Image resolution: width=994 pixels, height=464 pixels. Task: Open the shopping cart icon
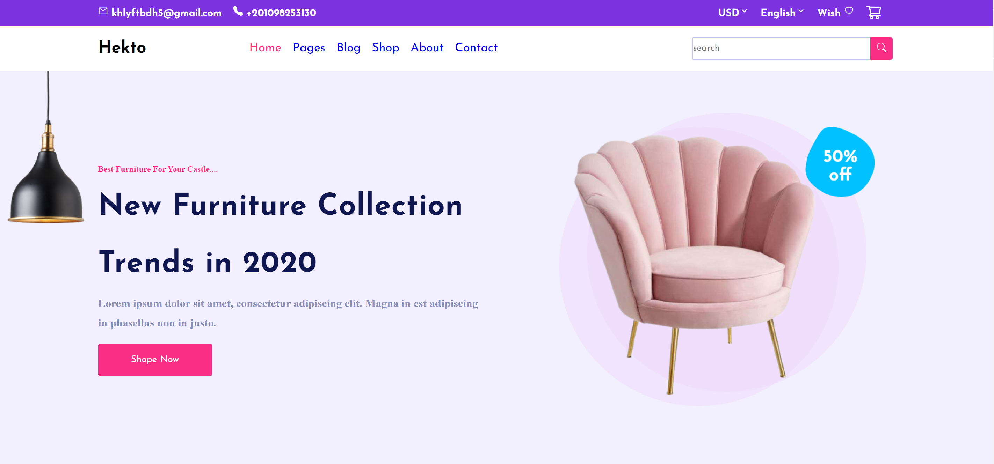pyautogui.click(x=873, y=12)
